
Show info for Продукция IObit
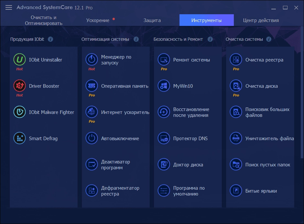[x=50, y=39]
